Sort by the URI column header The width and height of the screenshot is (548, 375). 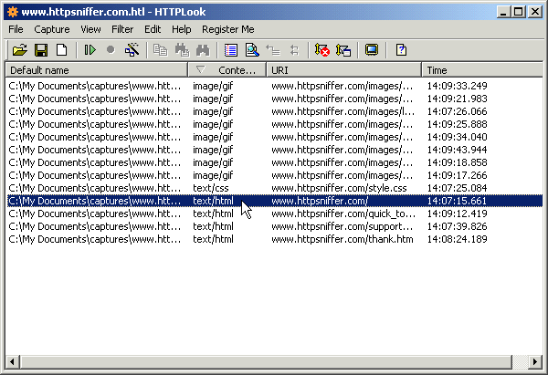[344, 70]
